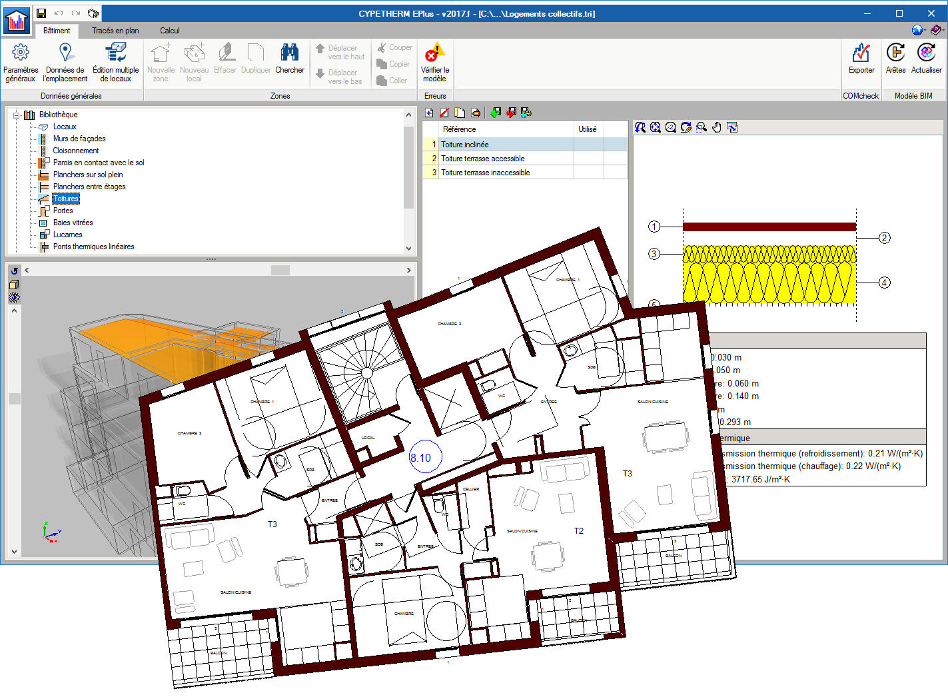Select Planchers entre étages
The width and height of the screenshot is (948, 699).
click(x=89, y=187)
